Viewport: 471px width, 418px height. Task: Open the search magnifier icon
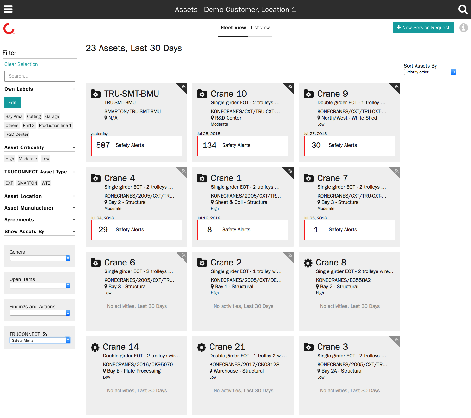463,10
